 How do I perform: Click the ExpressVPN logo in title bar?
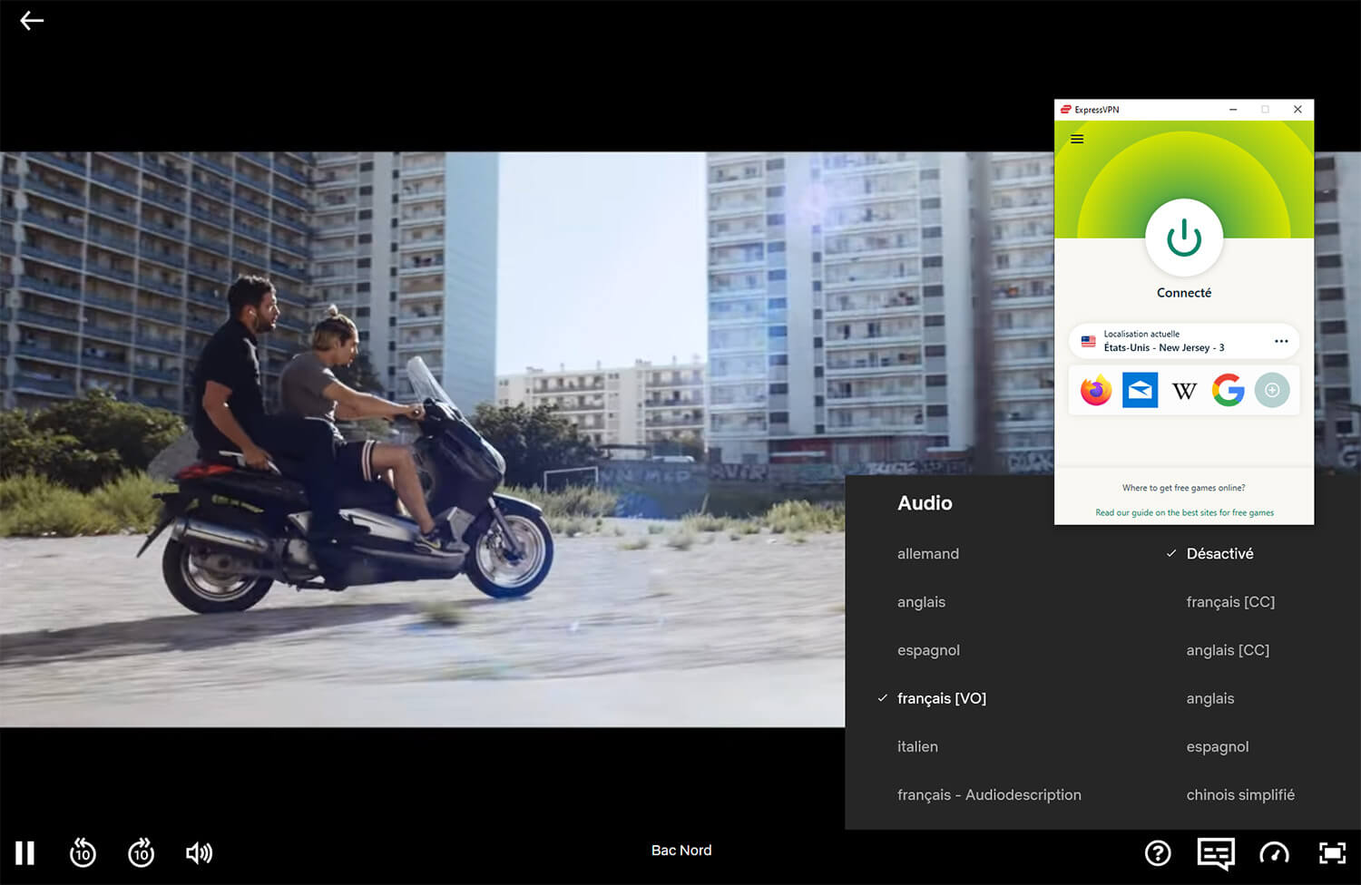tap(1066, 110)
